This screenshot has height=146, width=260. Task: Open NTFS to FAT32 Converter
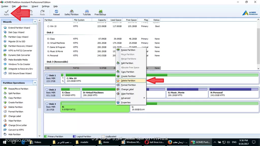(20, 51)
